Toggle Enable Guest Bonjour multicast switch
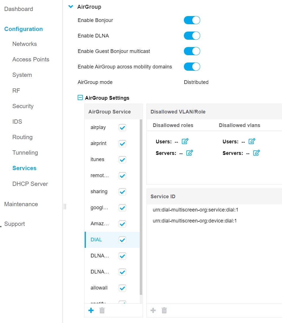The height and width of the screenshot is (323, 282). coord(192,51)
